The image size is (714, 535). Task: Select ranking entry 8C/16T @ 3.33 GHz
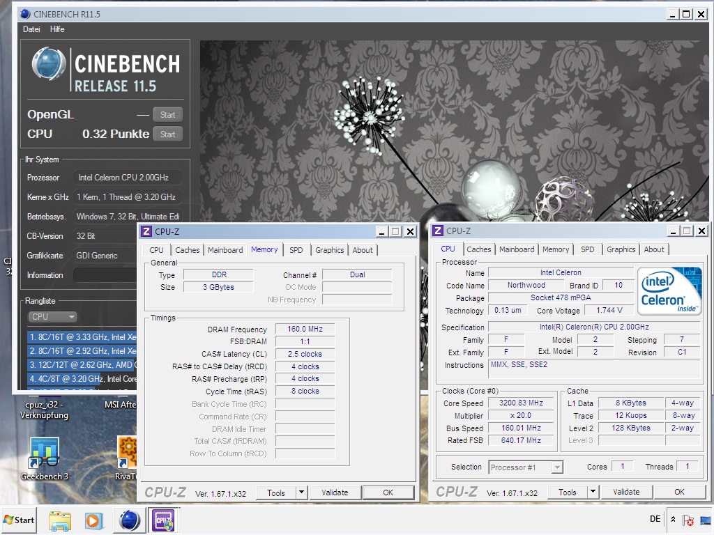[82, 337]
